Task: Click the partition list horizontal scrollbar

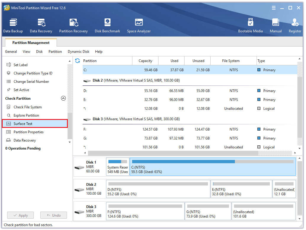Action: 173,153
